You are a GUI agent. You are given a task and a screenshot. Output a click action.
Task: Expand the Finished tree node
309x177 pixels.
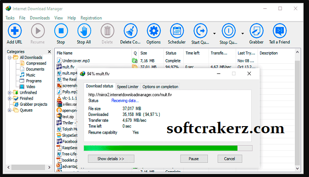pos(9,98)
